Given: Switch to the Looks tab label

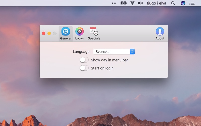Looking at the screenshot, I should [x=79, y=38].
